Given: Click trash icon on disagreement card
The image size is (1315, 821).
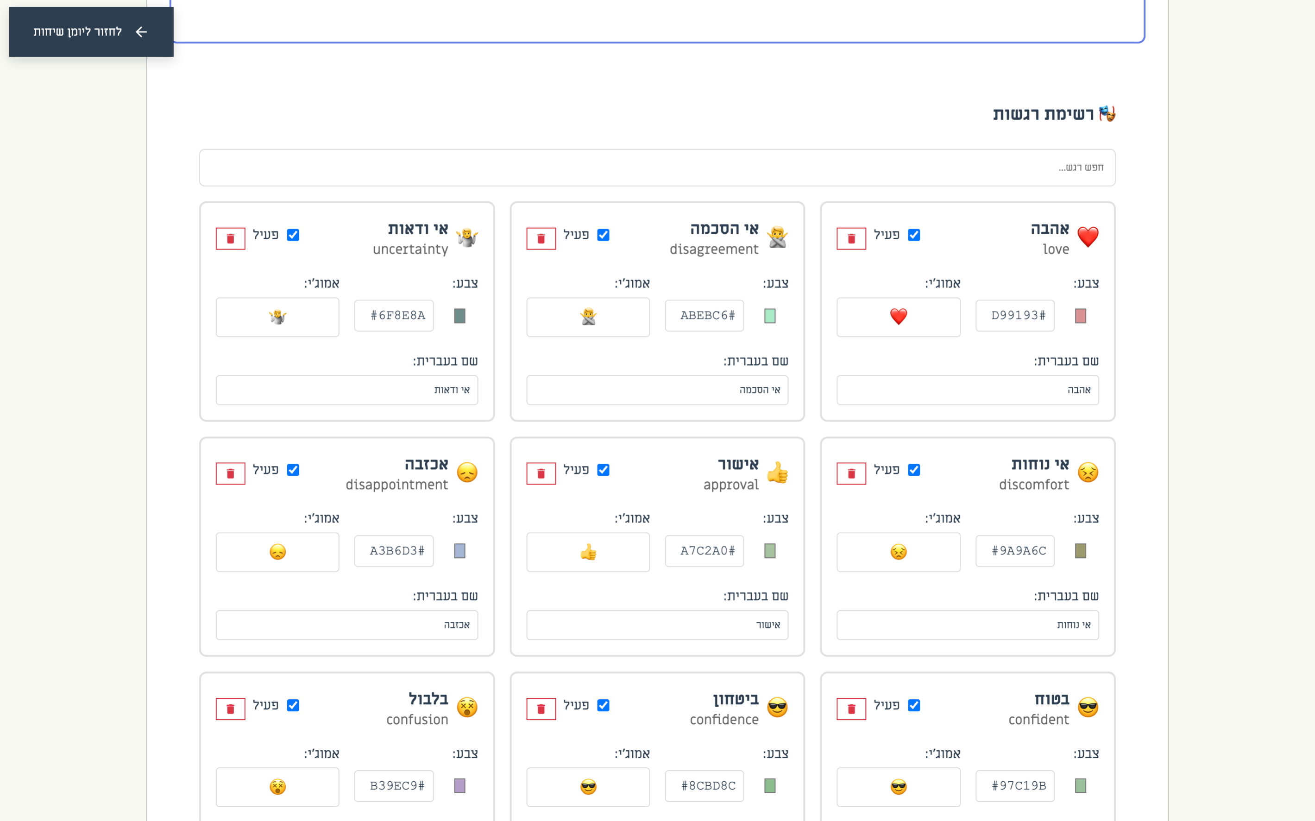Looking at the screenshot, I should [x=541, y=238].
